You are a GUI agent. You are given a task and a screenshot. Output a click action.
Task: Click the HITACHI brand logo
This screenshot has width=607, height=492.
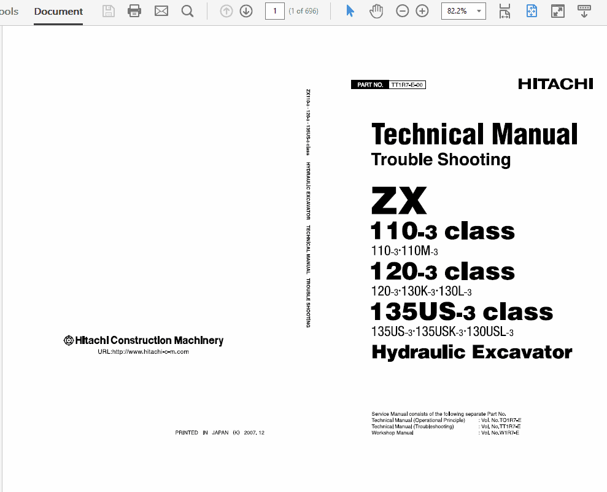click(555, 84)
